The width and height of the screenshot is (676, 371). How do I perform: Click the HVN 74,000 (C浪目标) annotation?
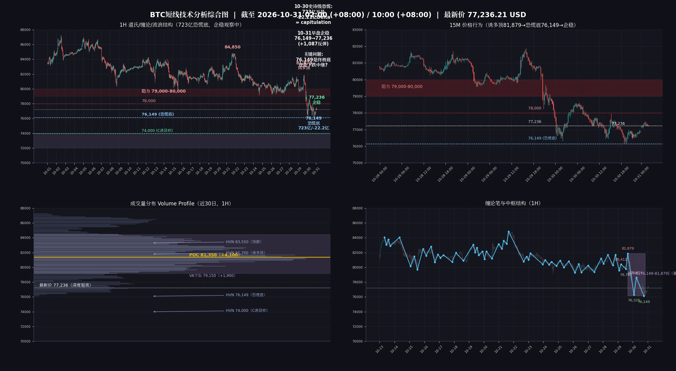247,311
